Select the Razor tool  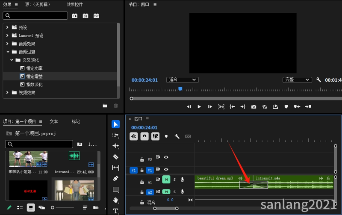pyautogui.click(x=115, y=157)
